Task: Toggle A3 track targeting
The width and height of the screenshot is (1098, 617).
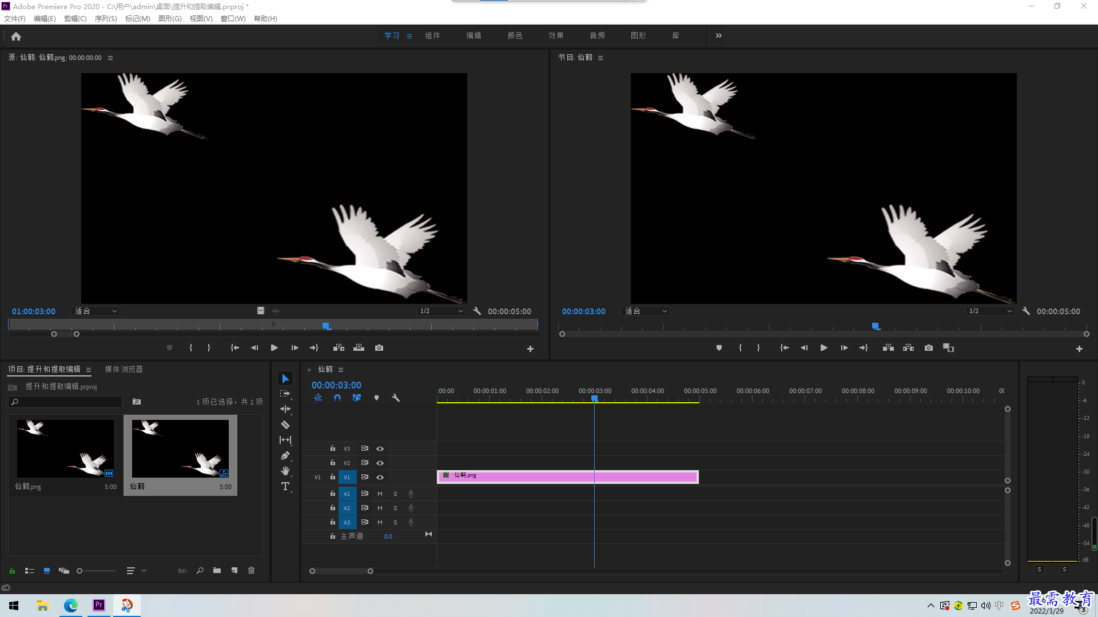Action: tap(347, 523)
